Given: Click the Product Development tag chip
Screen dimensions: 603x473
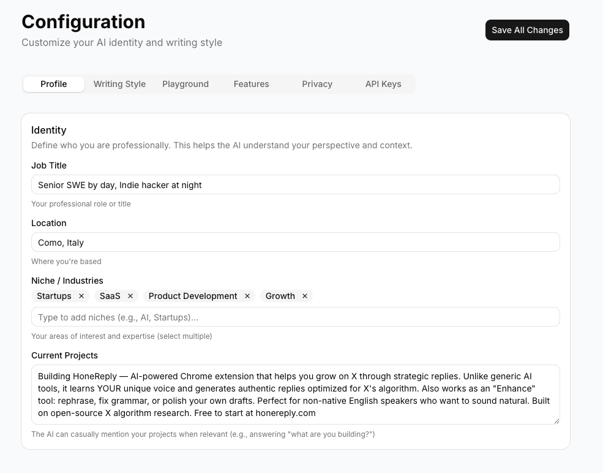Looking at the screenshot, I should click(192, 296).
